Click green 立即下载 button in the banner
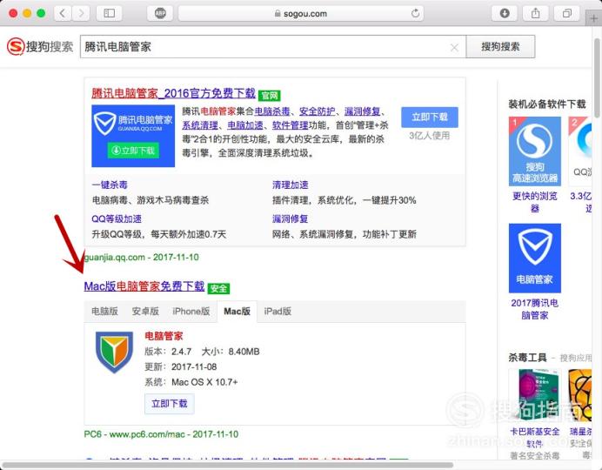Viewport: 602px width, 470px height. point(133,151)
